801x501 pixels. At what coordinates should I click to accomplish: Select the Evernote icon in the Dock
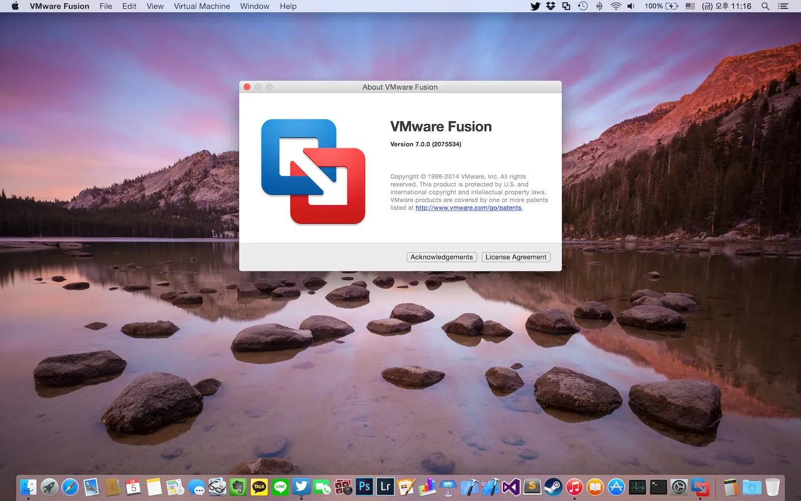[238, 487]
